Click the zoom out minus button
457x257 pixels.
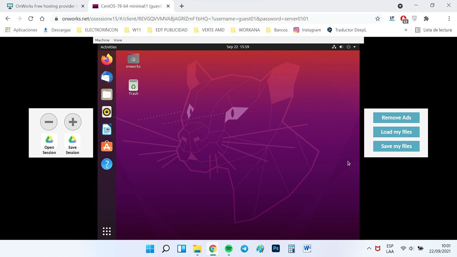click(x=49, y=122)
